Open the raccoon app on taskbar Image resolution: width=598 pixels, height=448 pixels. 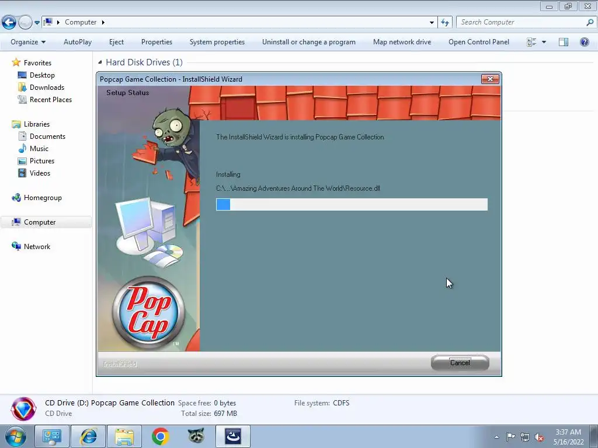[x=196, y=436]
